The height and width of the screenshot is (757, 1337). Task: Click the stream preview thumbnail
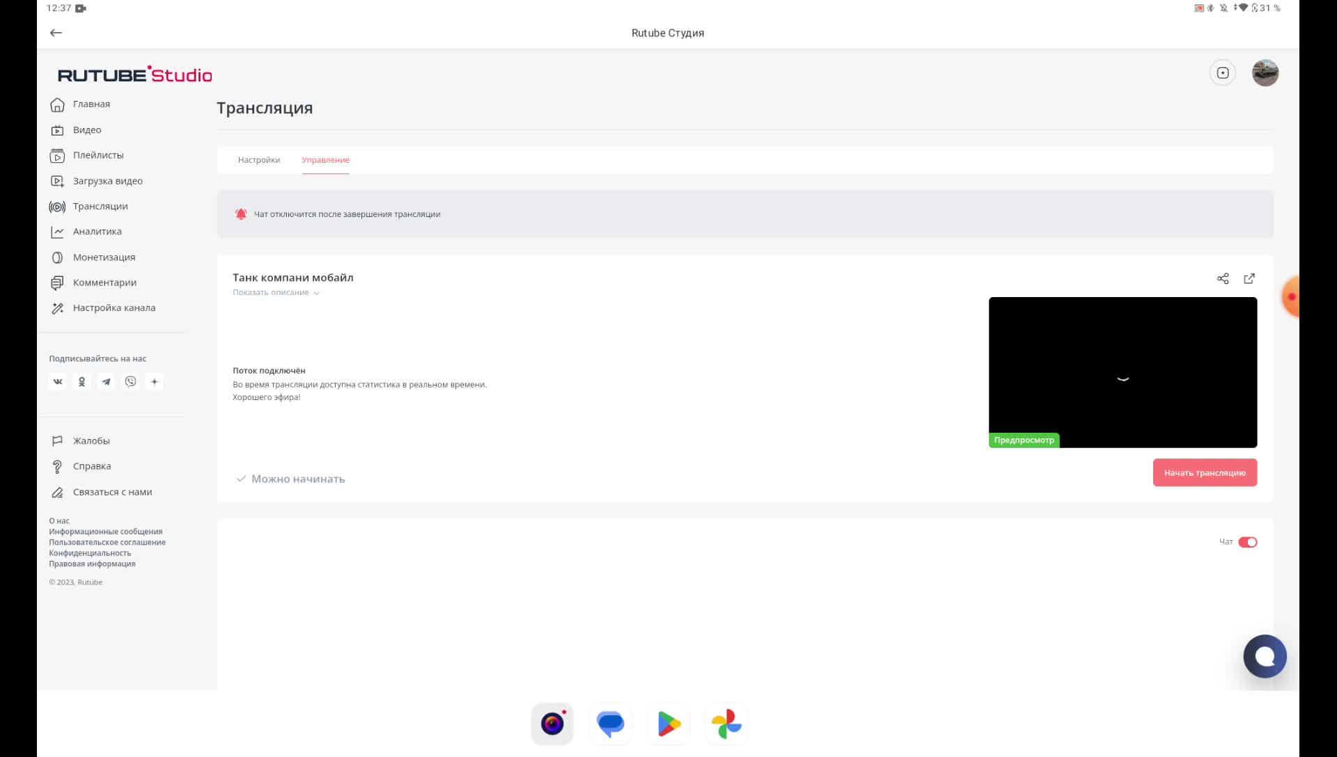[1123, 372]
